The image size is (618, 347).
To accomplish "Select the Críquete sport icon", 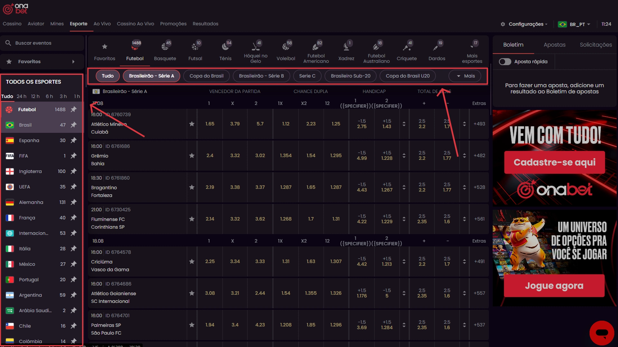I will click(407, 47).
